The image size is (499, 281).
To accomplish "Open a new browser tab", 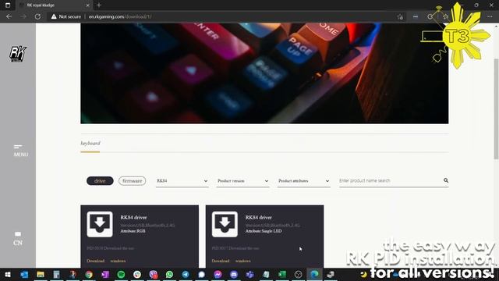I will 99,5.
